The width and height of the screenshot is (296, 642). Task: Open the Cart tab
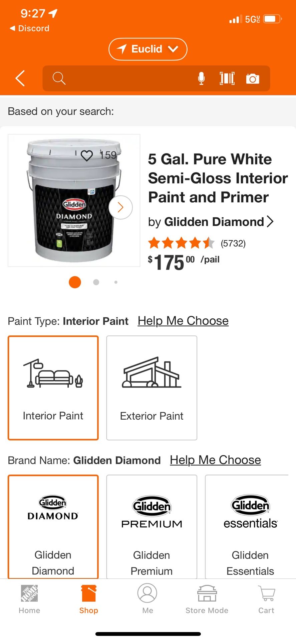tap(266, 599)
